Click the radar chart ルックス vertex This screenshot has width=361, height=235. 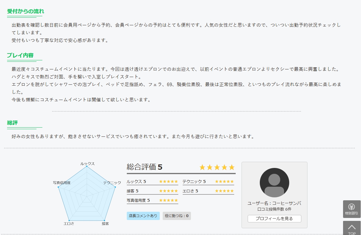tap(87, 166)
